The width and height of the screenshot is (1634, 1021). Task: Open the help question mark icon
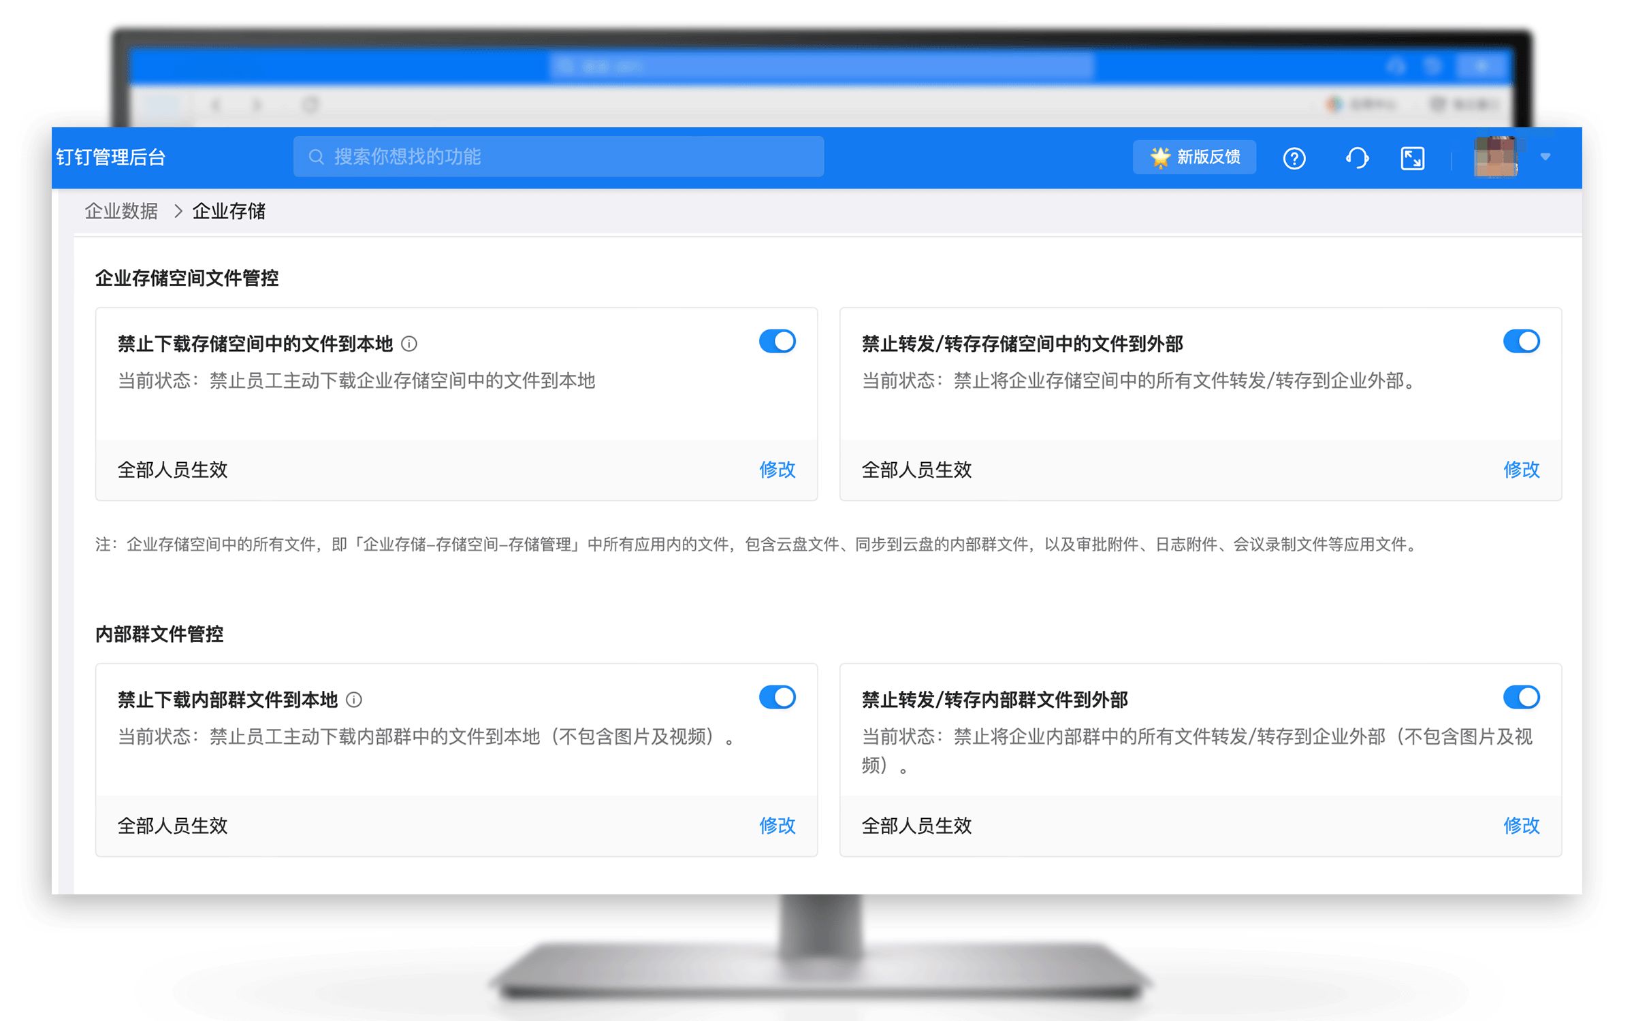[1296, 157]
